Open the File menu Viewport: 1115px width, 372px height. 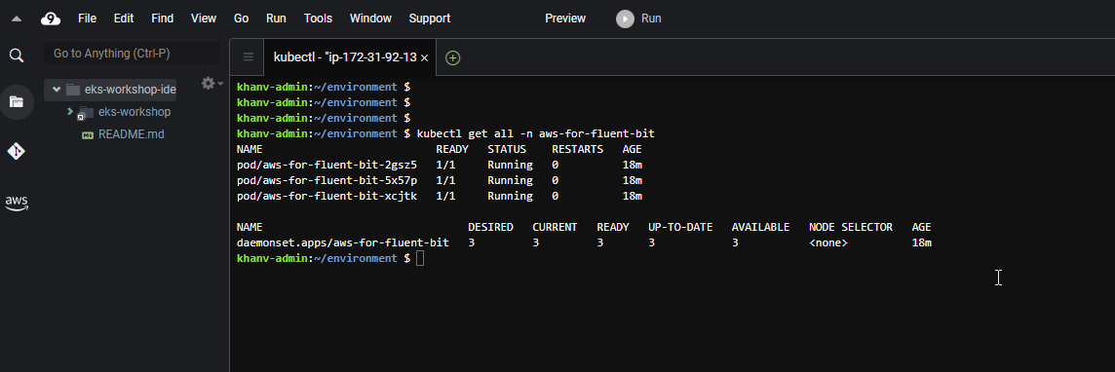(x=87, y=19)
